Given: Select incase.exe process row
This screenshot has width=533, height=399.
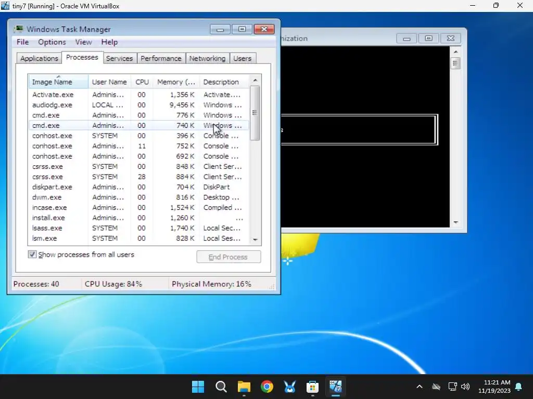Looking at the screenshot, I should 138,207.
